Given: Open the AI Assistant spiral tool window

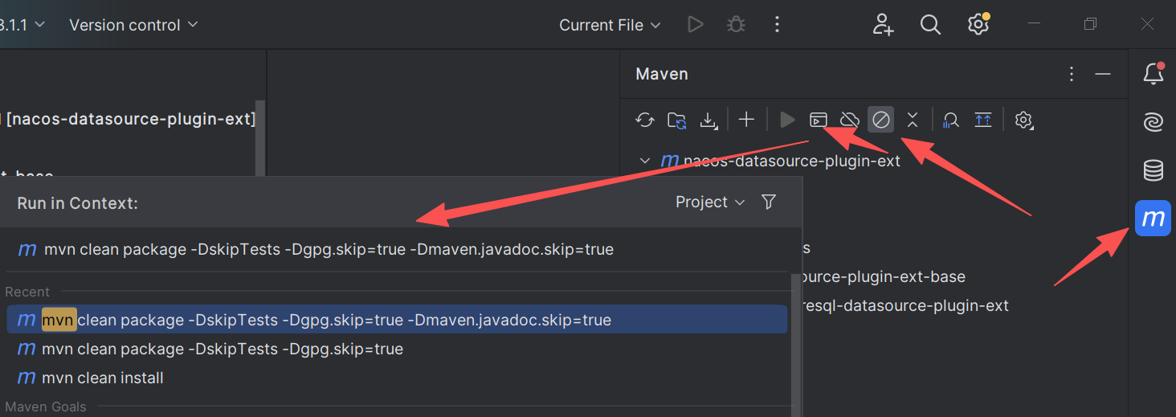Looking at the screenshot, I should point(1154,123).
